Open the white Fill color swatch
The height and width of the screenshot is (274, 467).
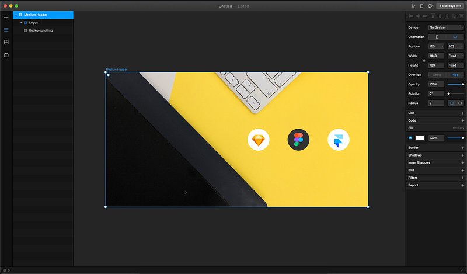pyautogui.click(x=420, y=138)
